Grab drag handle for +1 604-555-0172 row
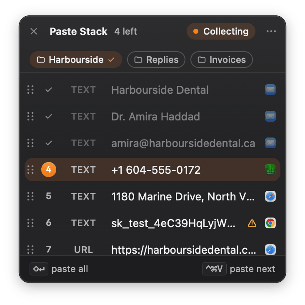This screenshot has height=305, width=305. (30, 170)
